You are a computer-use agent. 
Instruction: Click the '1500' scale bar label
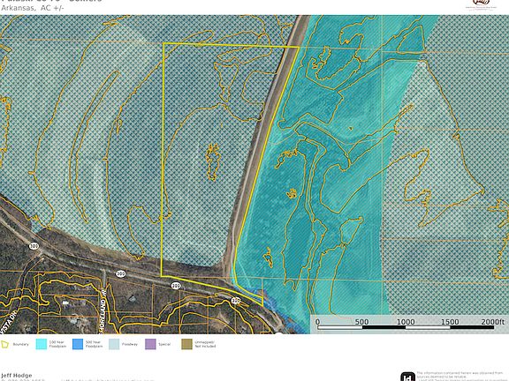point(450,322)
